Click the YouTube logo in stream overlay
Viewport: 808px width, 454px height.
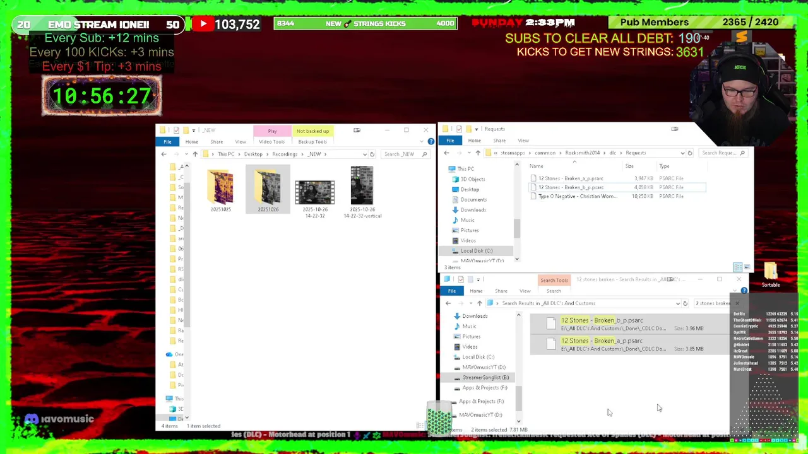(203, 24)
